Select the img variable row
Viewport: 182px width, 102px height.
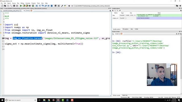[147, 15]
